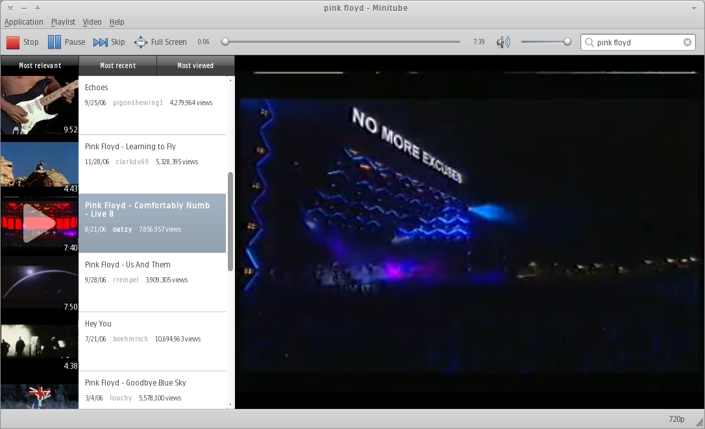Click the pink floyd search input field

[x=637, y=42]
